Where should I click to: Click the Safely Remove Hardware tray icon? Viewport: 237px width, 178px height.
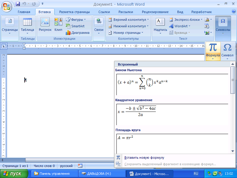pos(209,174)
